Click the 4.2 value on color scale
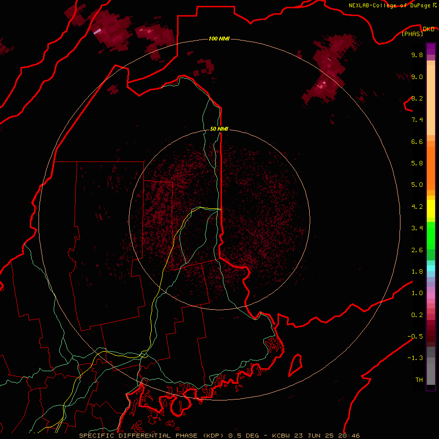 click(x=417, y=207)
